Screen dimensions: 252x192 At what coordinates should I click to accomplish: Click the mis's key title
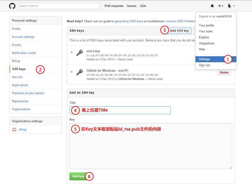[x=93, y=51]
